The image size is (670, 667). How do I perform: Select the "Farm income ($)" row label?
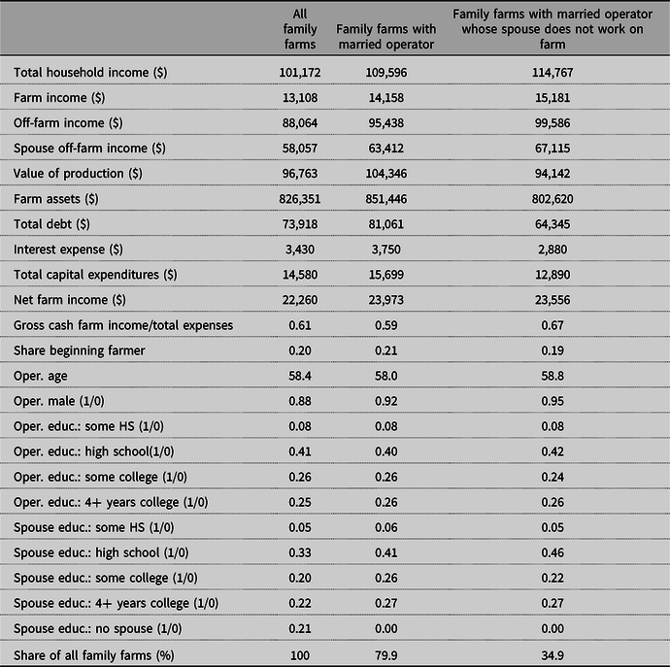pos(57,98)
